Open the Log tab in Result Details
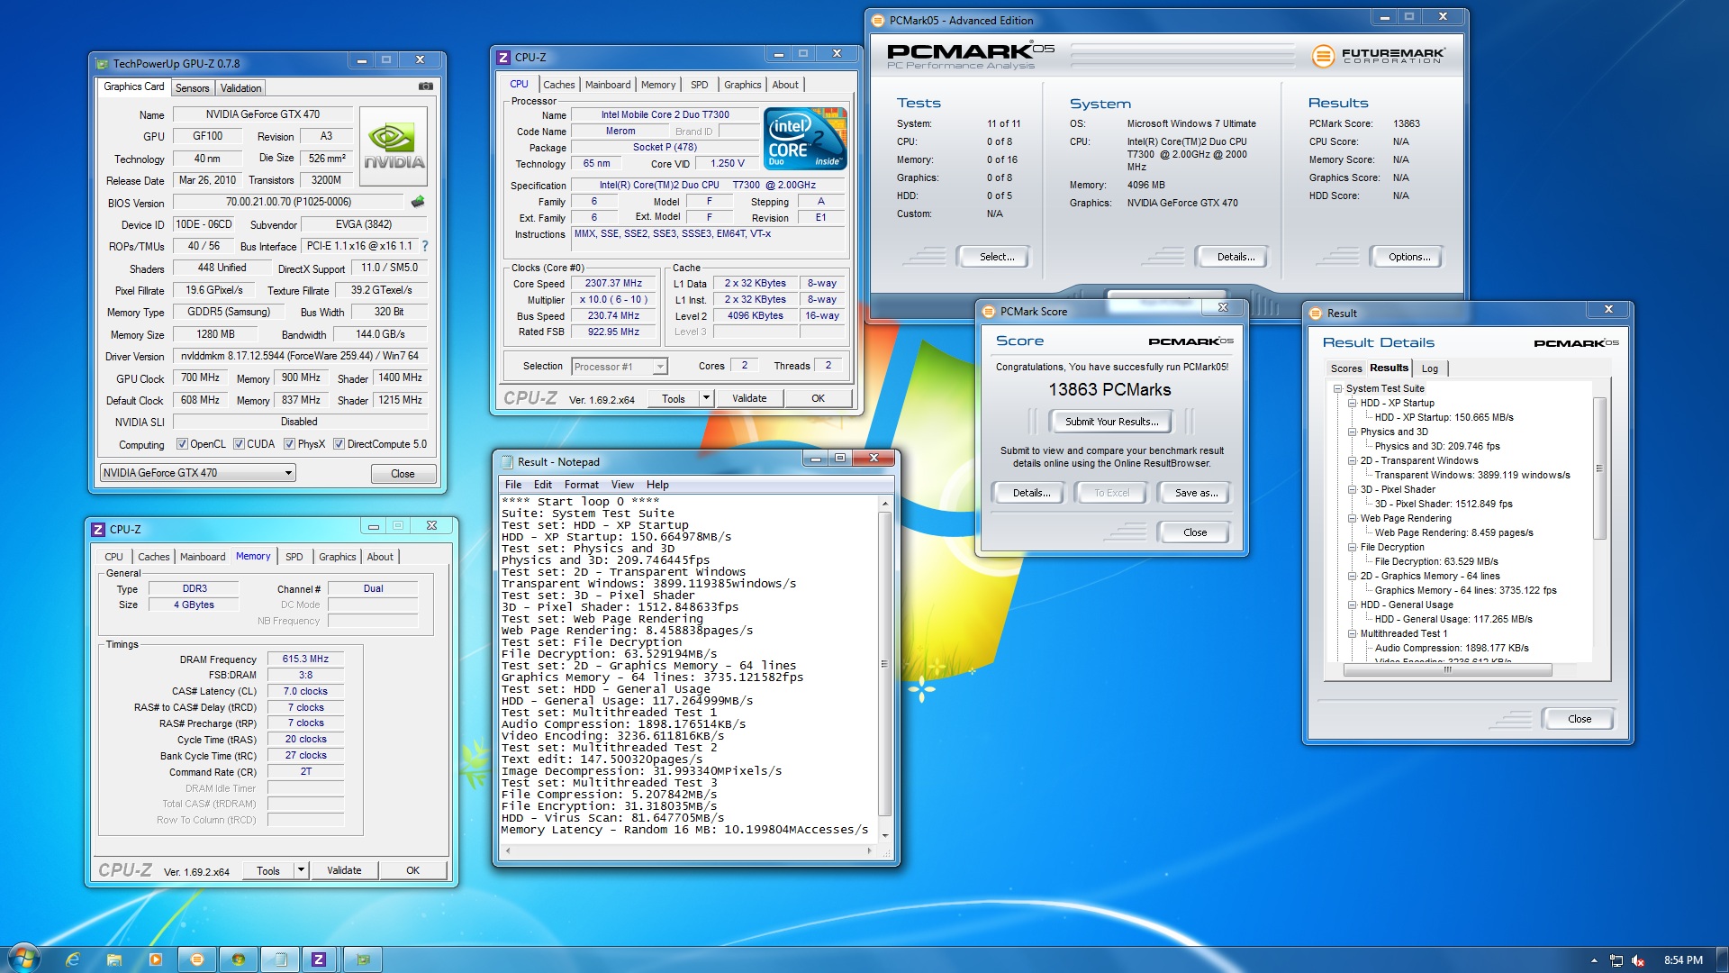1729x973 pixels. click(1429, 368)
